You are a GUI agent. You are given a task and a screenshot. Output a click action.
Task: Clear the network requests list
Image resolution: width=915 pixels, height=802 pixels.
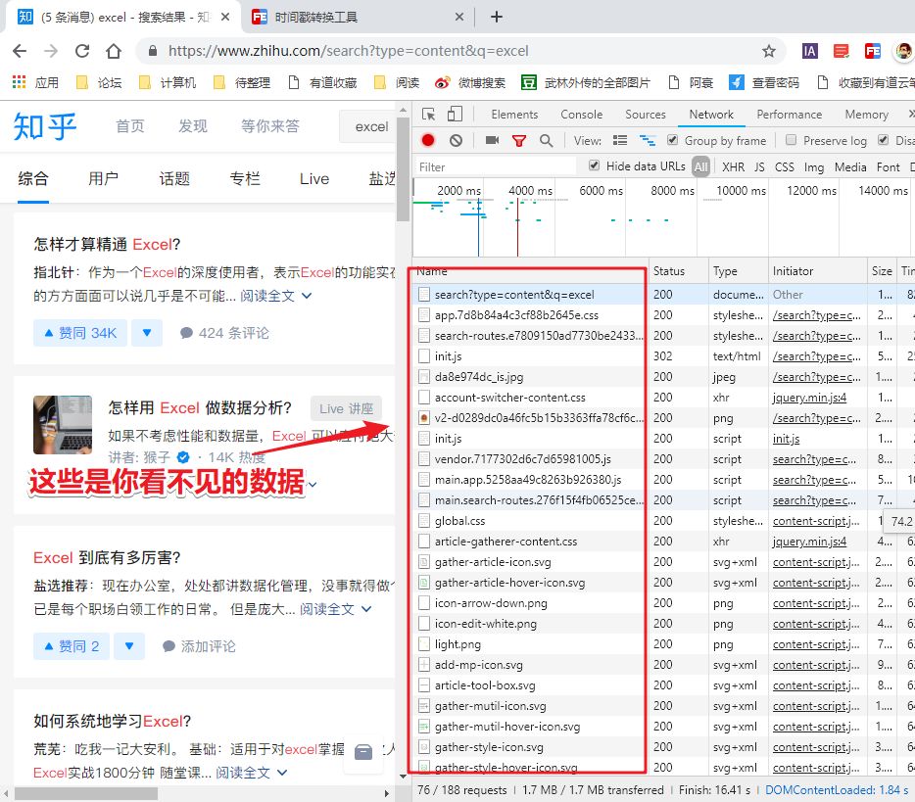pyautogui.click(x=454, y=140)
